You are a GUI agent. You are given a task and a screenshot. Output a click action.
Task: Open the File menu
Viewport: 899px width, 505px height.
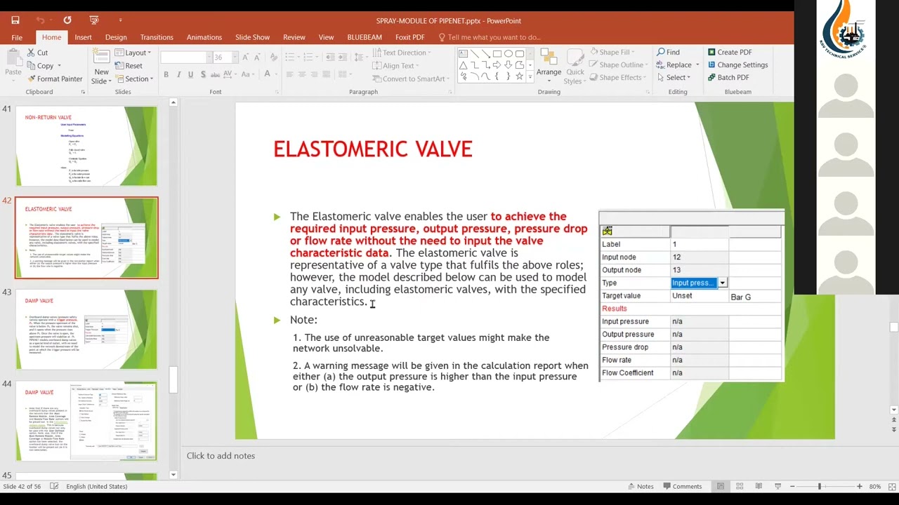[x=17, y=37]
